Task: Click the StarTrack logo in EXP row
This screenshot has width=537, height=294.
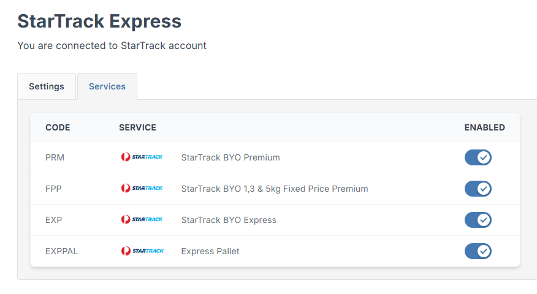Action: [x=142, y=220]
